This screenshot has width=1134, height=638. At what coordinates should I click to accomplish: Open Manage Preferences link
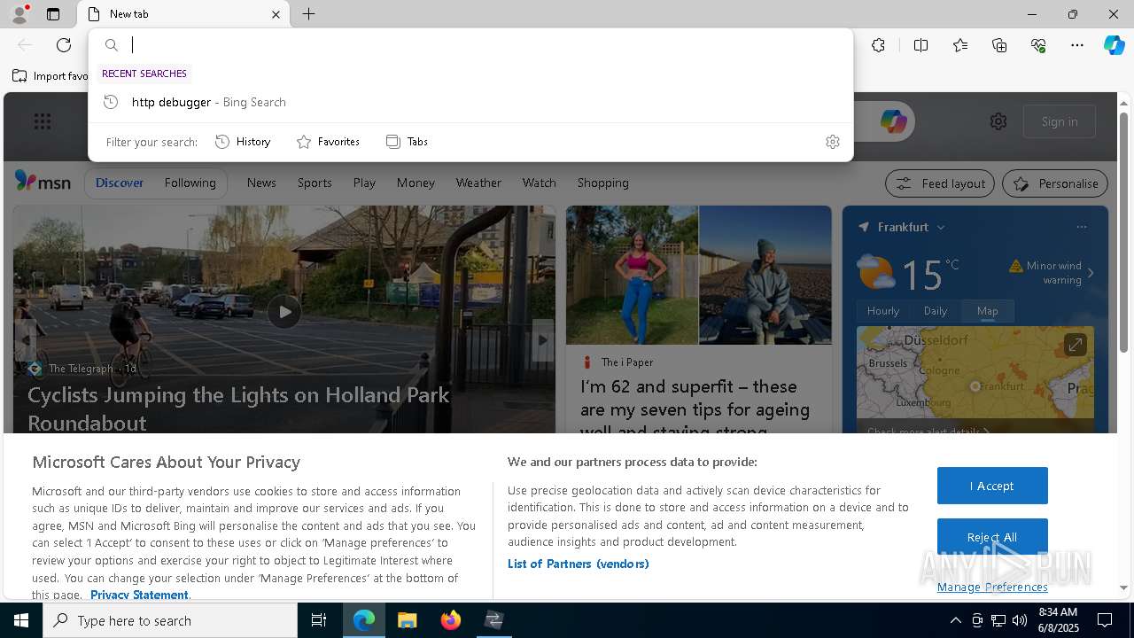point(992,587)
